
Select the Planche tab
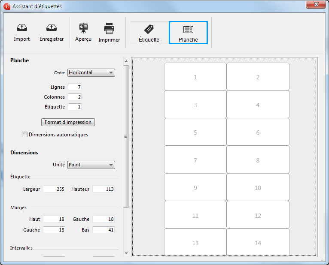(x=188, y=33)
